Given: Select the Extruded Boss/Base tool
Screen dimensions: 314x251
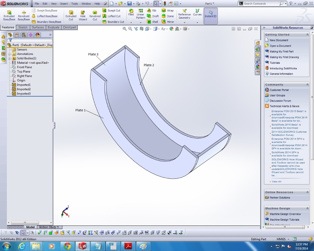Looking at the screenshot, I should click(x=9, y=16).
